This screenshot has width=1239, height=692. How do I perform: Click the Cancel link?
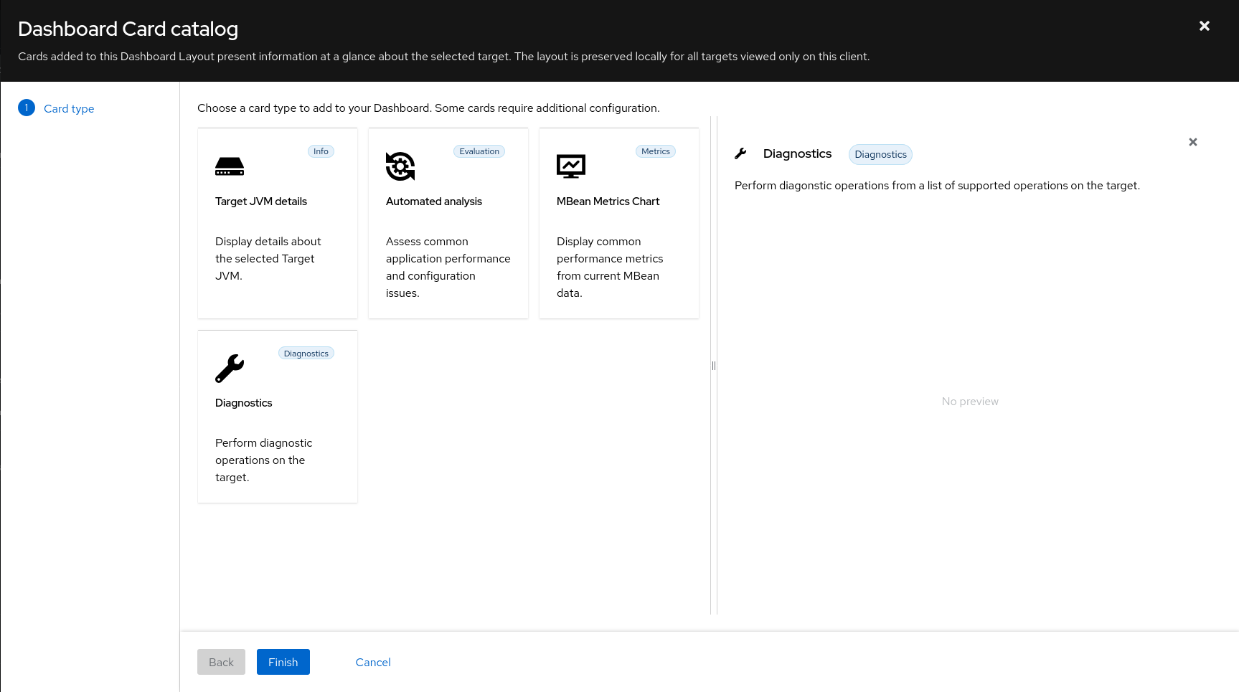point(373,662)
